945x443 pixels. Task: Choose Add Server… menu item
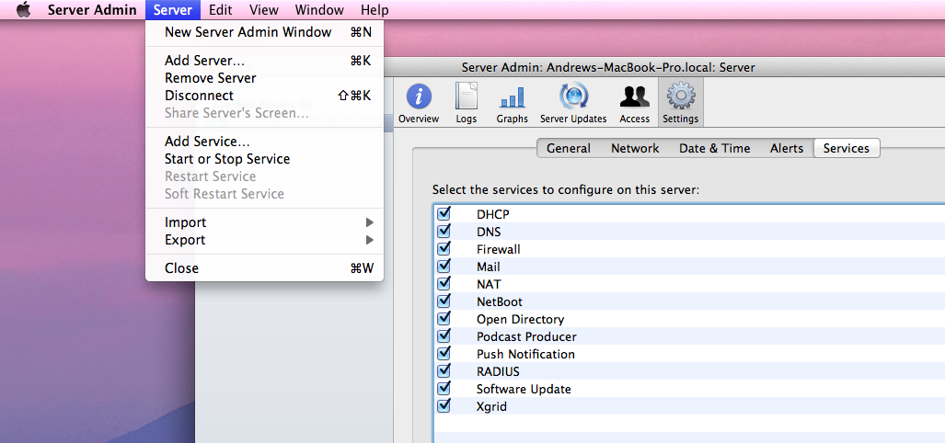tap(264, 61)
